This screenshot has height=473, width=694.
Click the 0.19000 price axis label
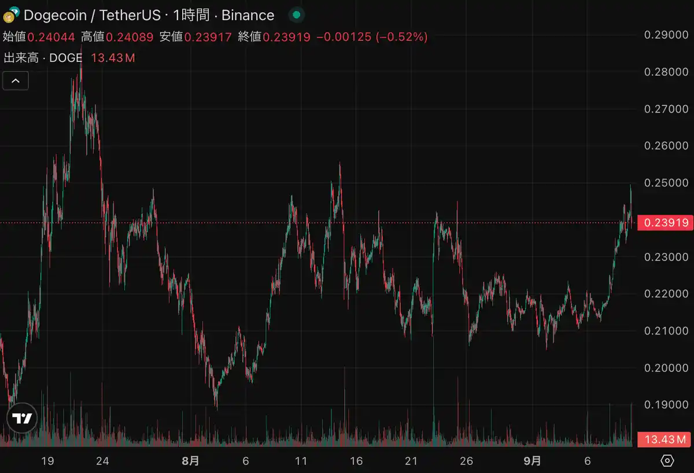(x=666, y=405)
